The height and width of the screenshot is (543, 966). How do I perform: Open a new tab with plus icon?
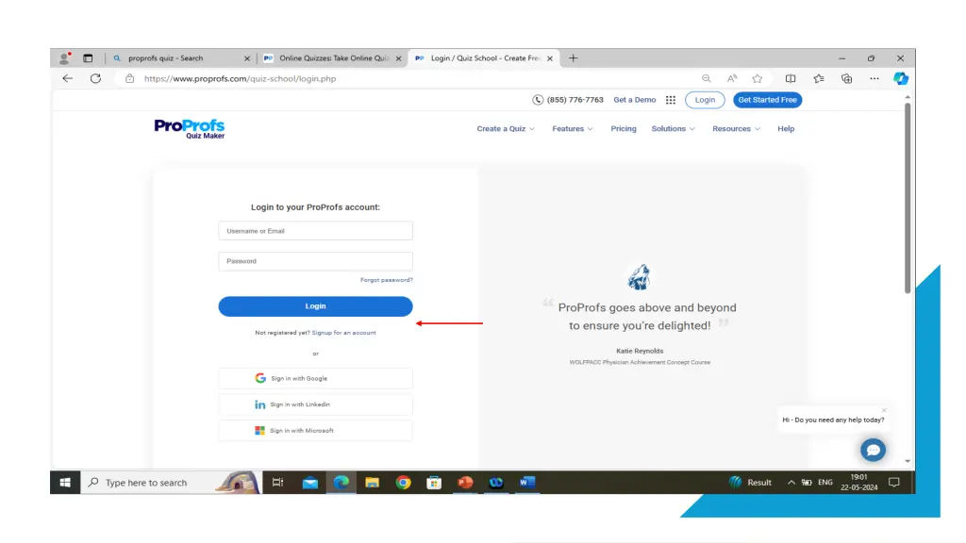(x=573, y=58)
